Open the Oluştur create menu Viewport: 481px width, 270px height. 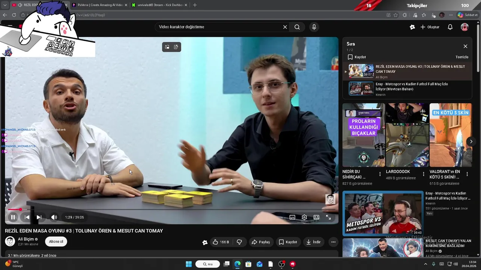coord(430,27)
